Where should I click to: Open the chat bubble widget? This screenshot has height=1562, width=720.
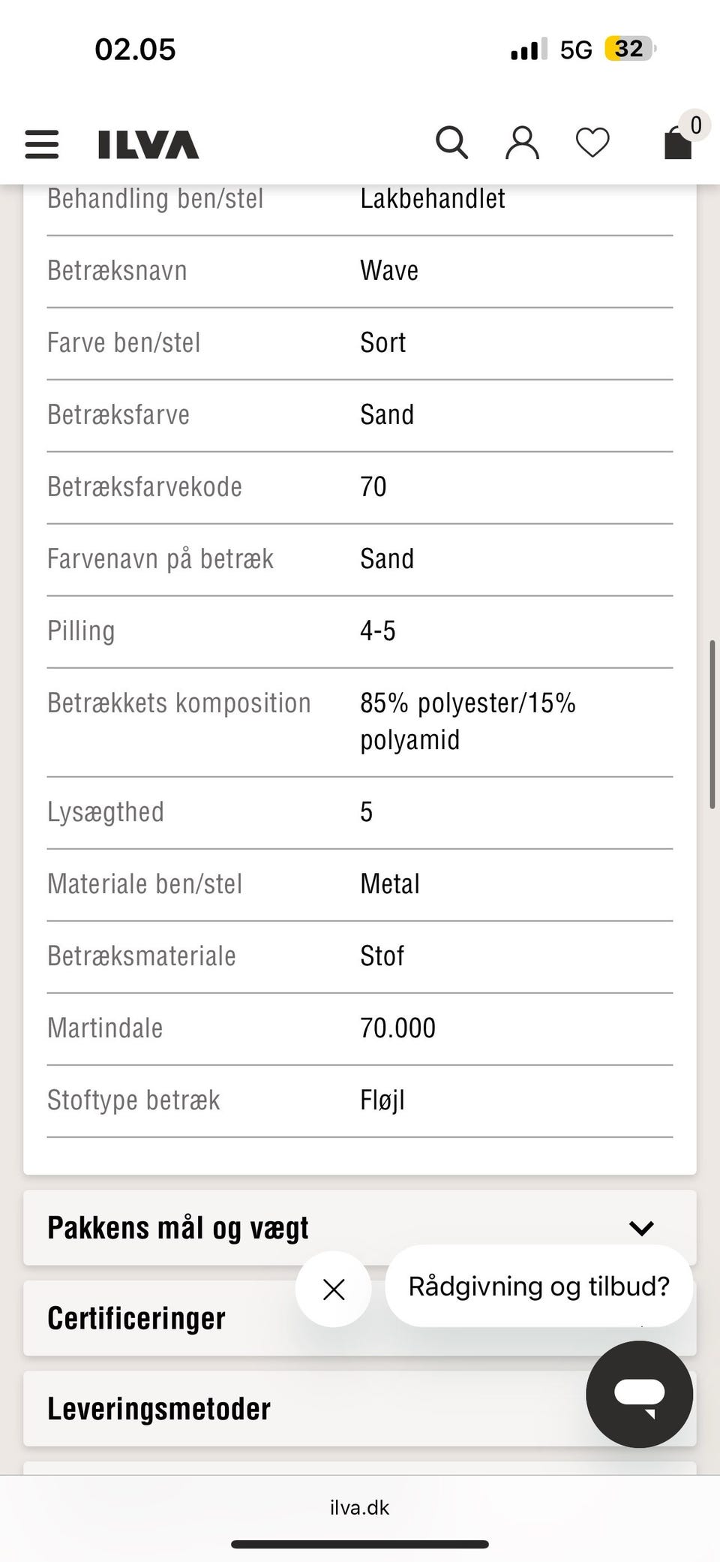(639, 1394)
